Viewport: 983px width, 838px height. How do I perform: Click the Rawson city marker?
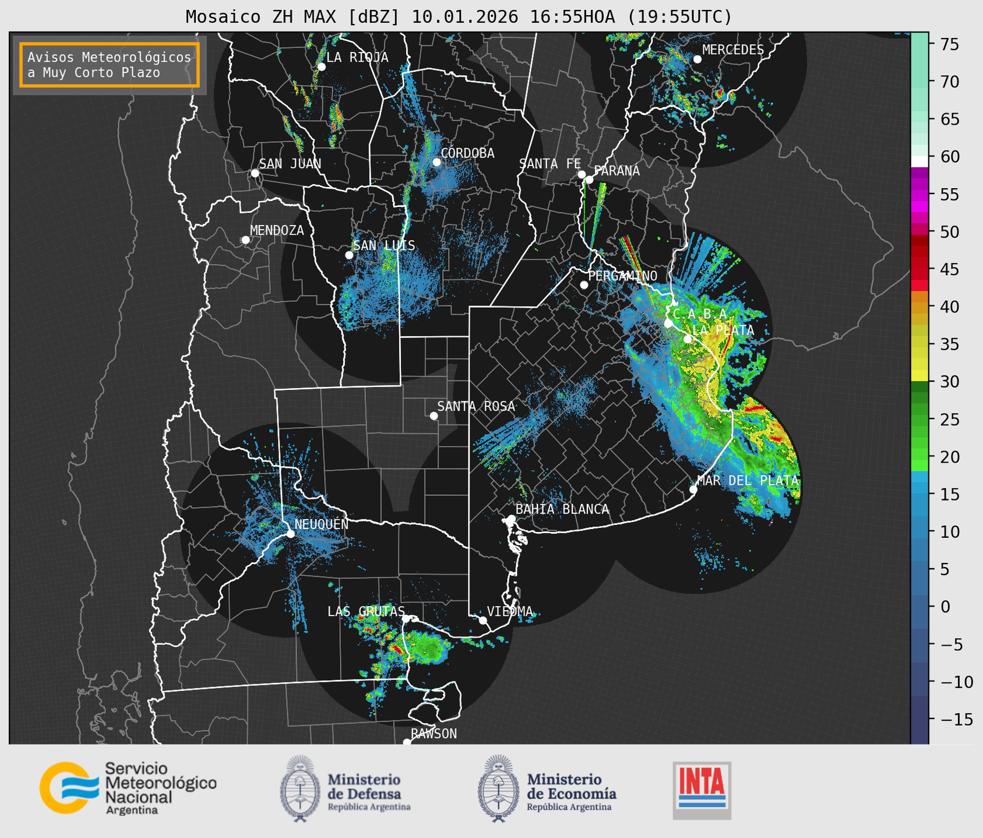point(407,742)
